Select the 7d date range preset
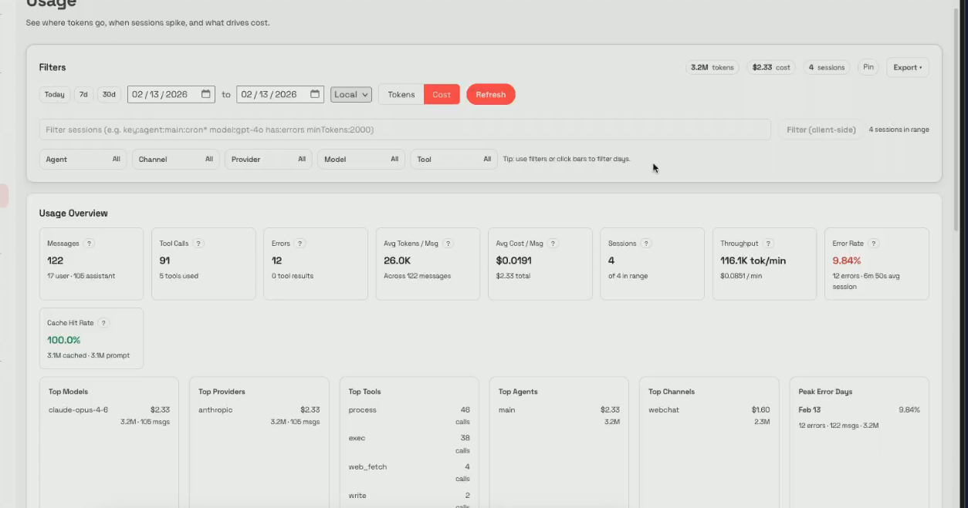 (83, 95)
